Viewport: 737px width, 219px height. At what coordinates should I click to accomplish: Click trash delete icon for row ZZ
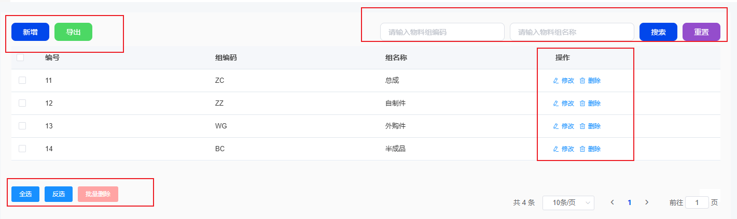[582, 104]
